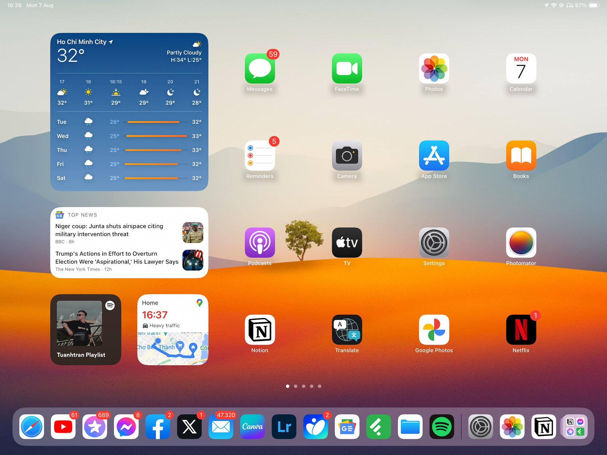
Task: Open Spike mail star app in dock
Action: point(95,427)
